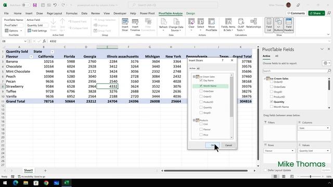Select Active tab in Insert Slicers dialog
The width and height of the screenshot is (333, 187).
tap(192, 68)
